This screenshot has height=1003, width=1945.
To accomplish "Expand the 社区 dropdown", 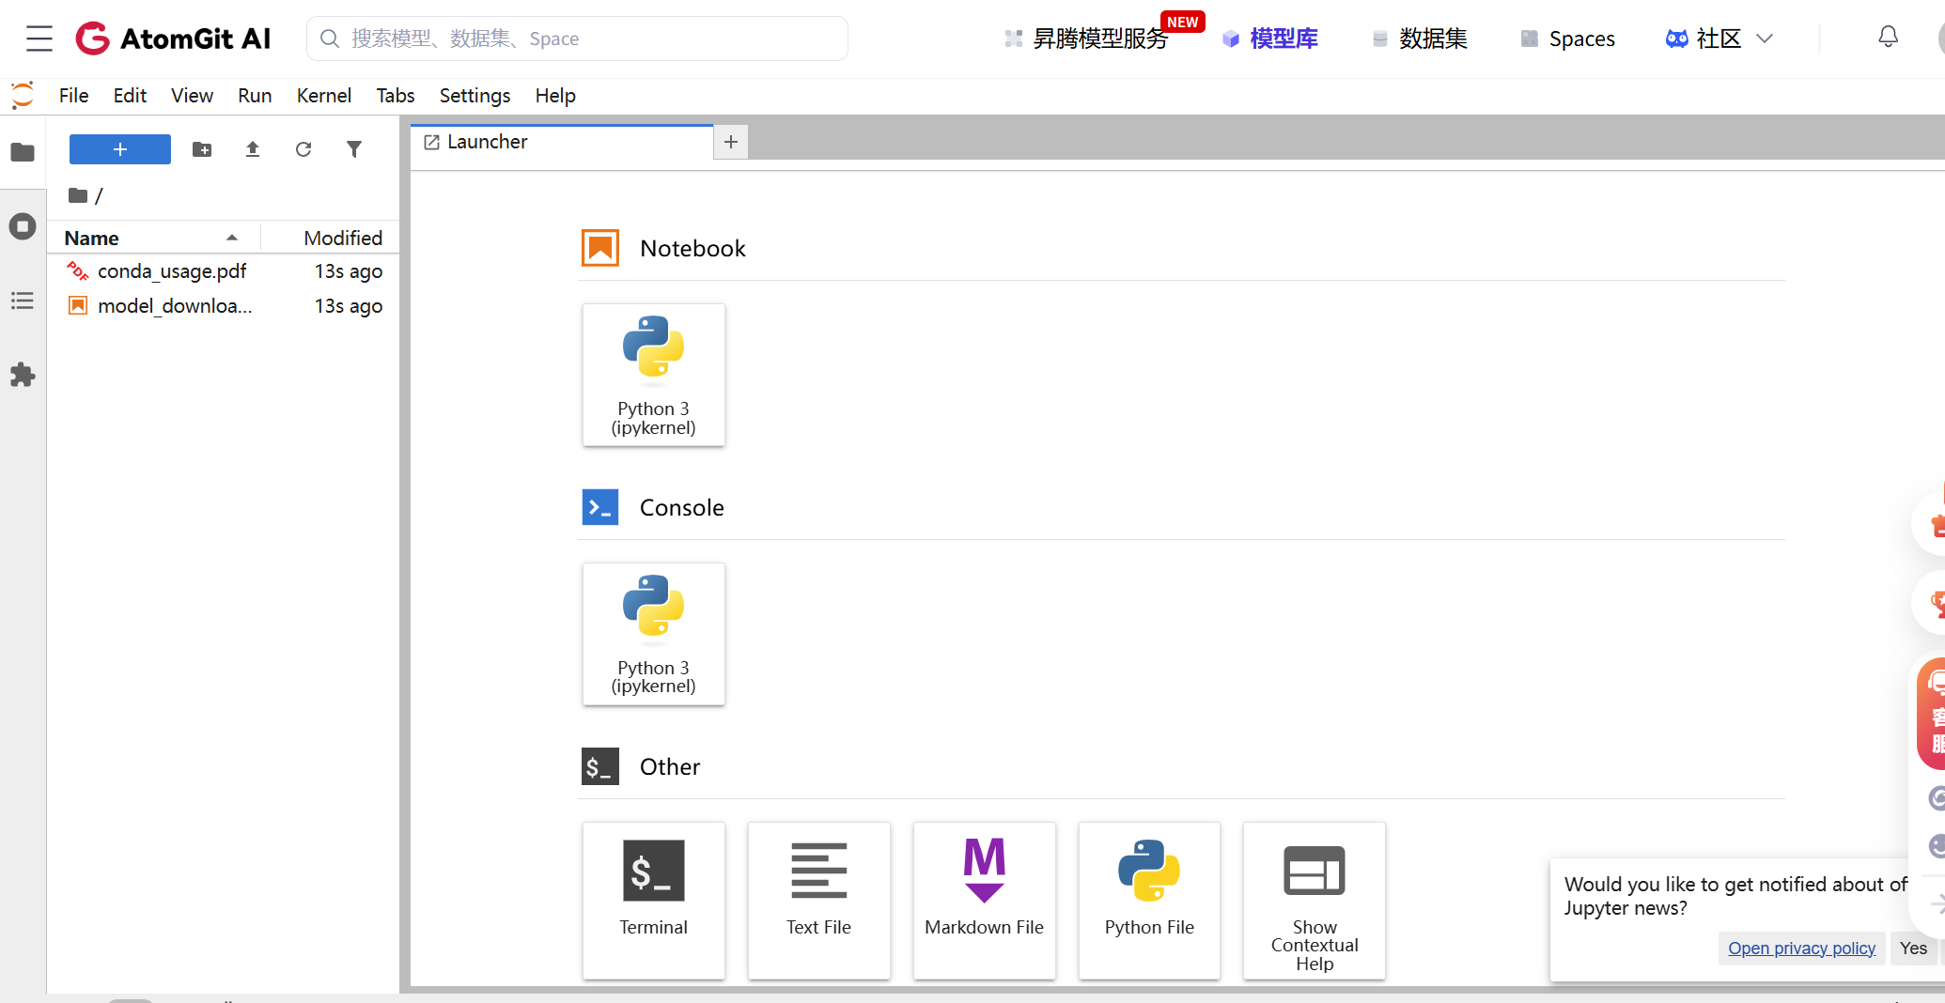I will click(1719, 39).
